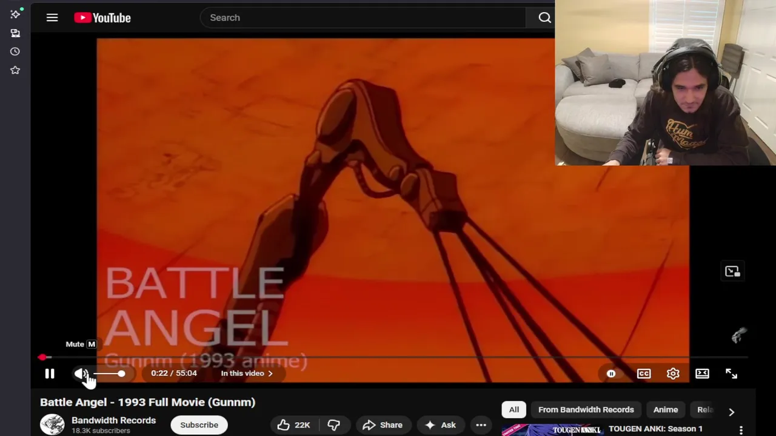This screenshot has height=436, width=776.
Task: Click the red video progress bar
Action: 394,357
